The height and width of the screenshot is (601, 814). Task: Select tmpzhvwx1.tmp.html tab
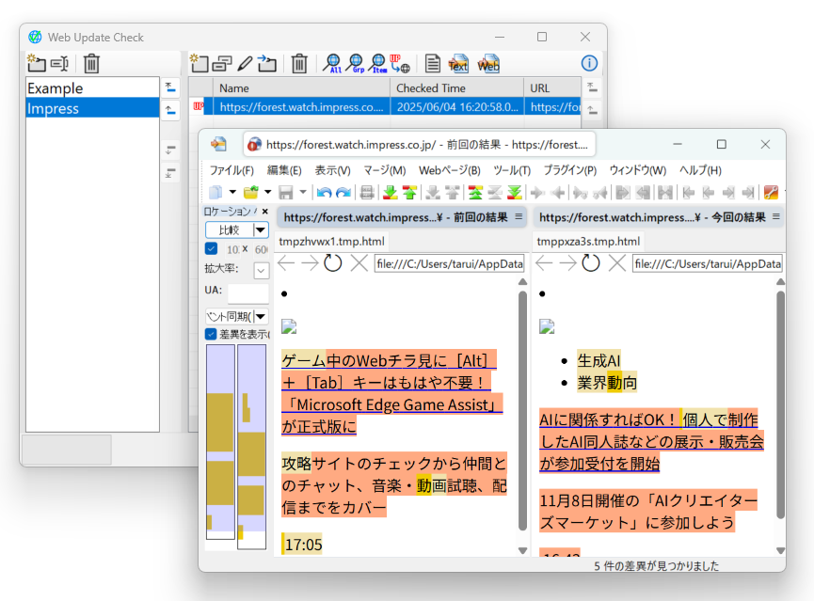332,242
